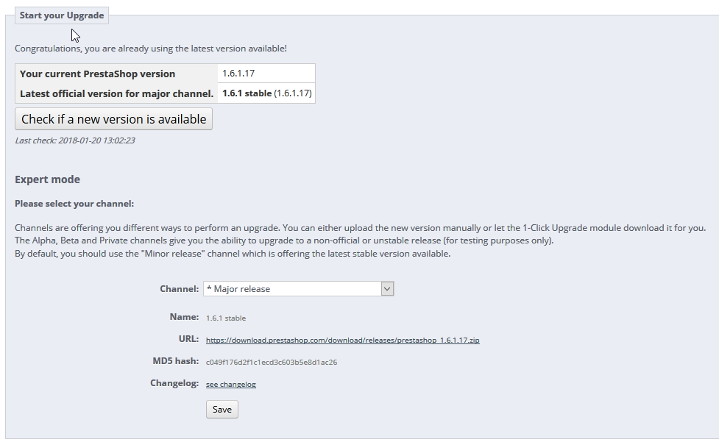Click 'Your current PrestaShop version' row label
719x442 pixels.
(x=97, y=74)
